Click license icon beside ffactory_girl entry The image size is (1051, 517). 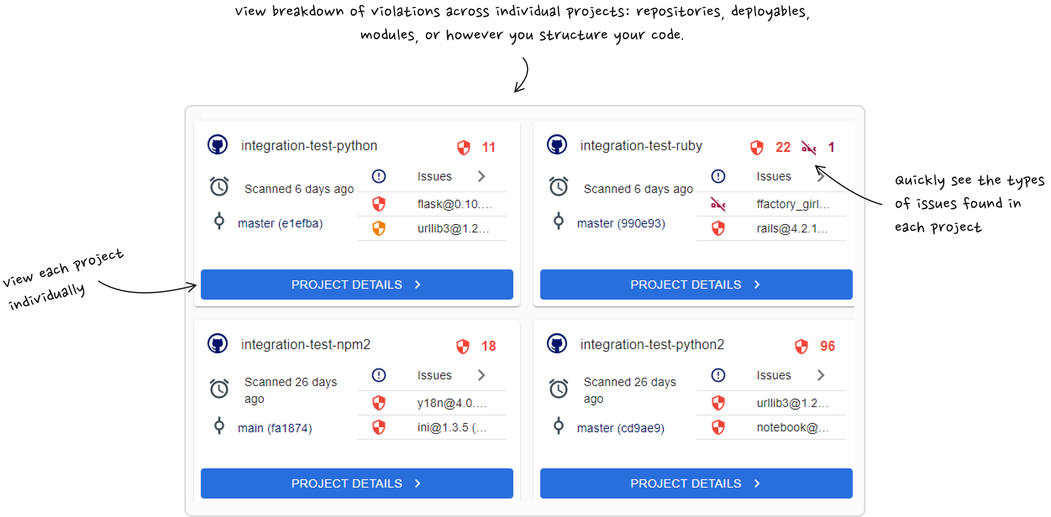click(x=718, y=204)
